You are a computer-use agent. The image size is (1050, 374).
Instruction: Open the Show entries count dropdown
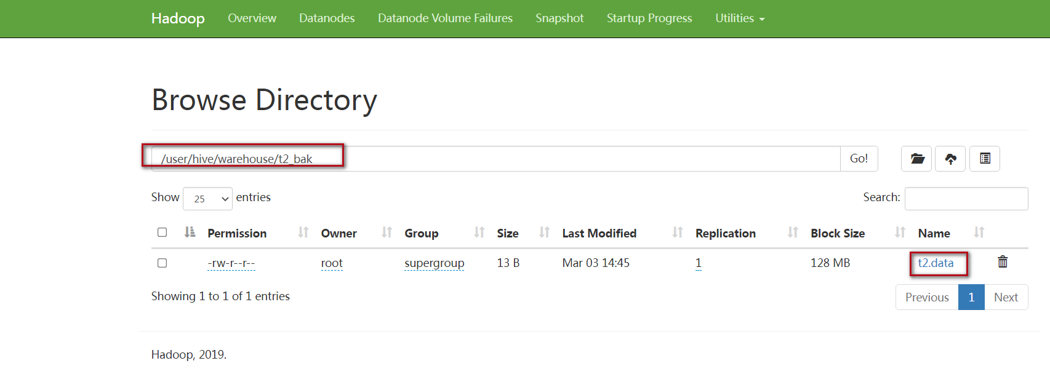pos(207,199)
